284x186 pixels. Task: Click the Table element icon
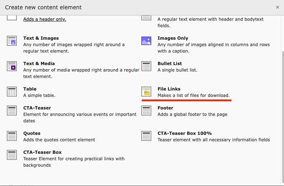pos(12,92)
